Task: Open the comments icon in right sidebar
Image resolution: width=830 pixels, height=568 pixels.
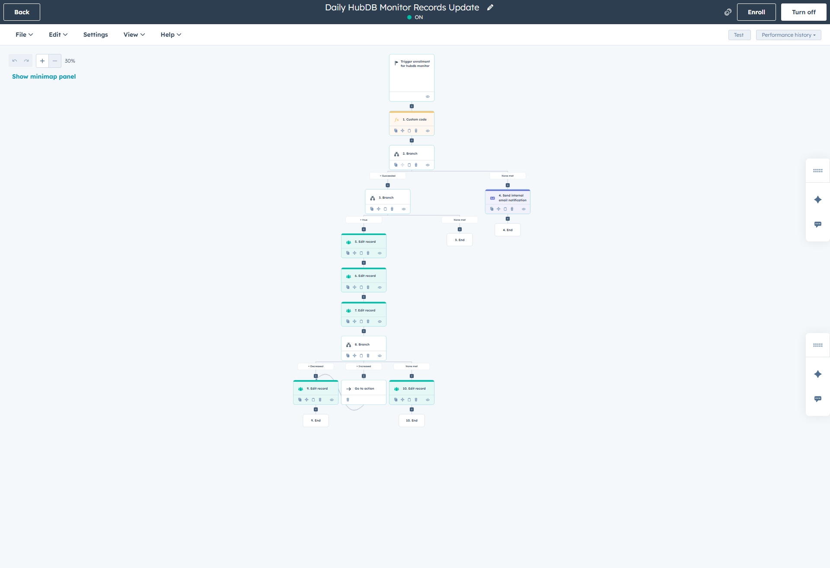Action: [818, 224]
